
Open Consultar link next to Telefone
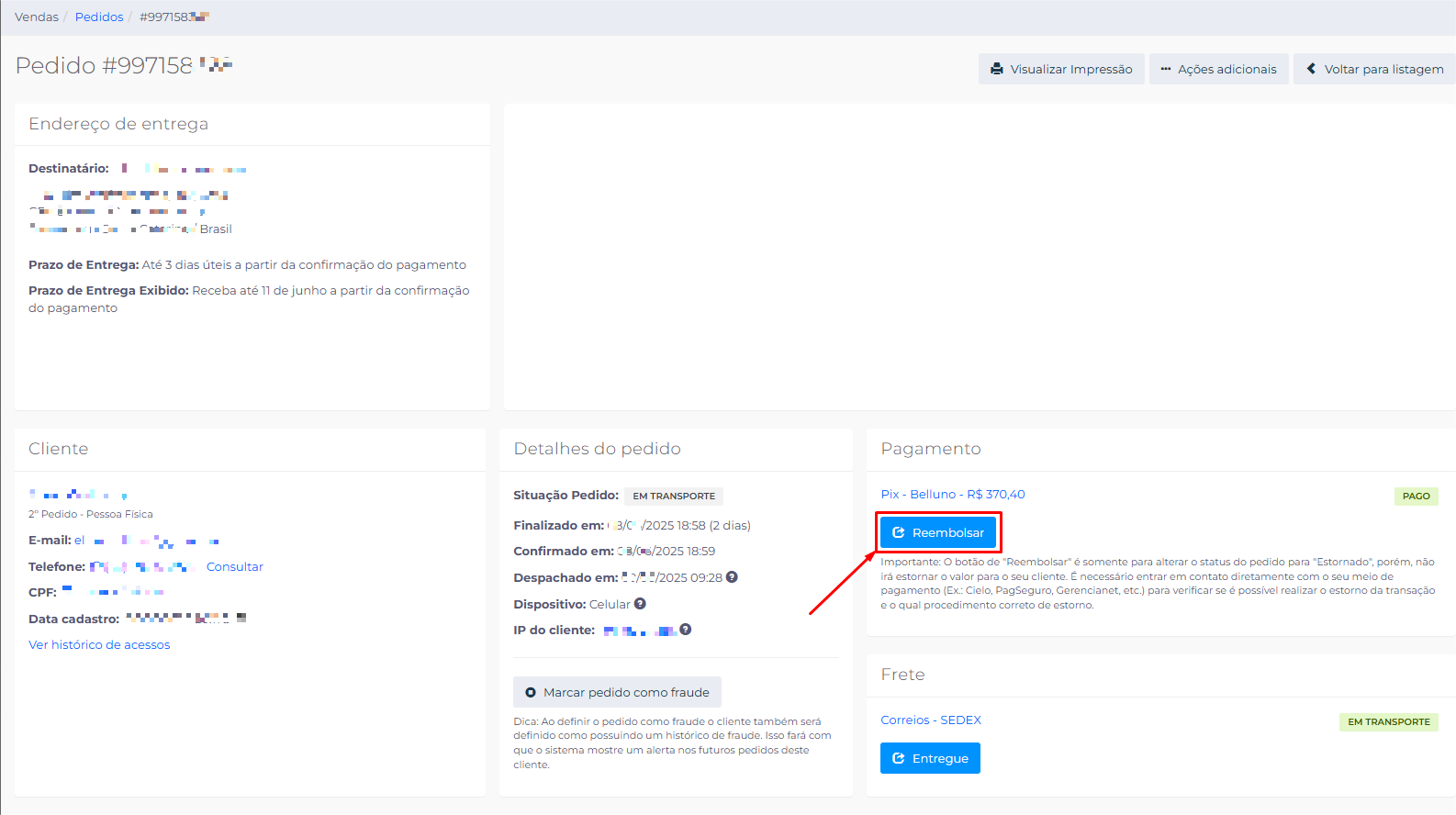click(x=234, y=566)
